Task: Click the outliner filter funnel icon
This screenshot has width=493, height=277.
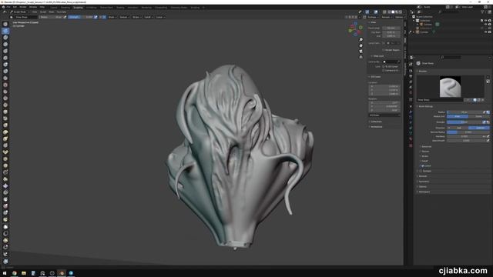Action: pyautogui.click(x=482, y=12)
